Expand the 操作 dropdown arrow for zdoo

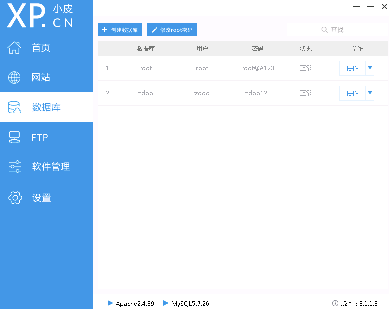pos(370,93)
